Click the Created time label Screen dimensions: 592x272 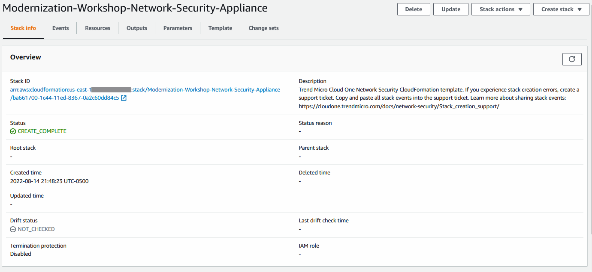pyautogui.click(x=26, y=173)
